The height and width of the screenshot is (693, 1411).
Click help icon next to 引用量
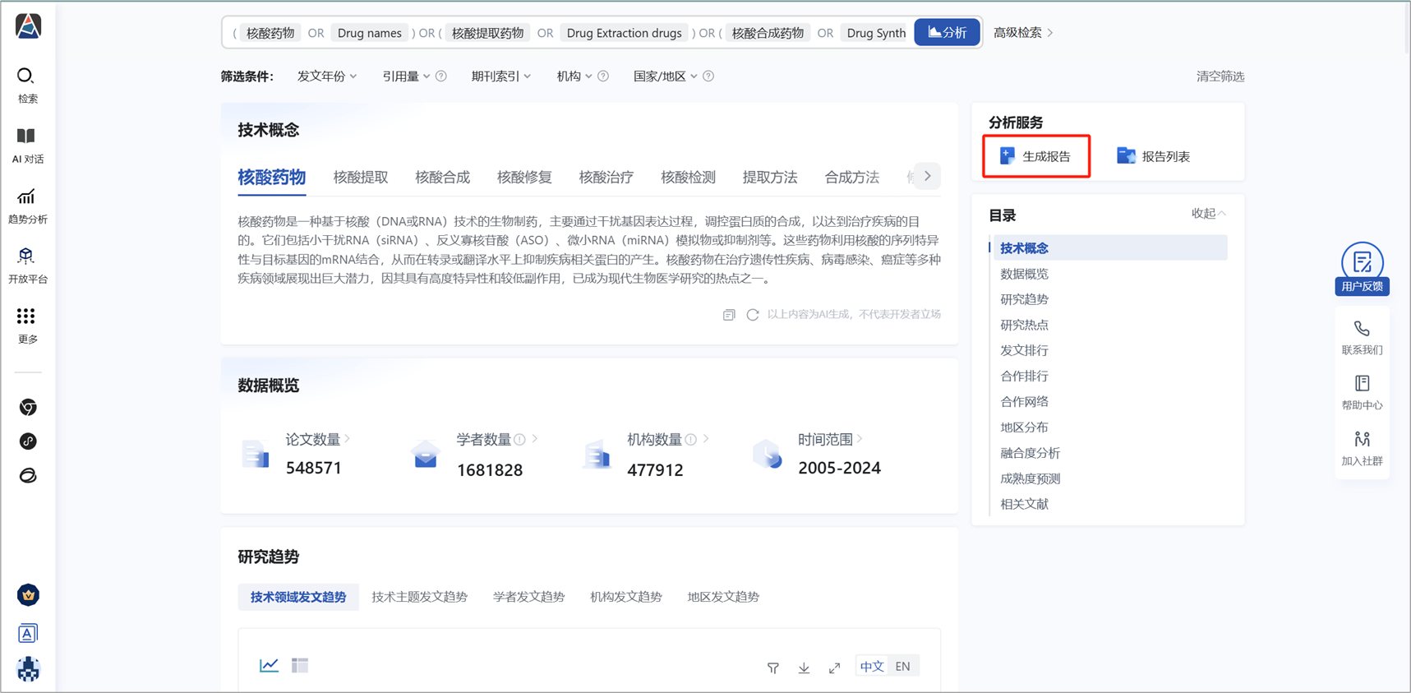[x=441, y=76]
